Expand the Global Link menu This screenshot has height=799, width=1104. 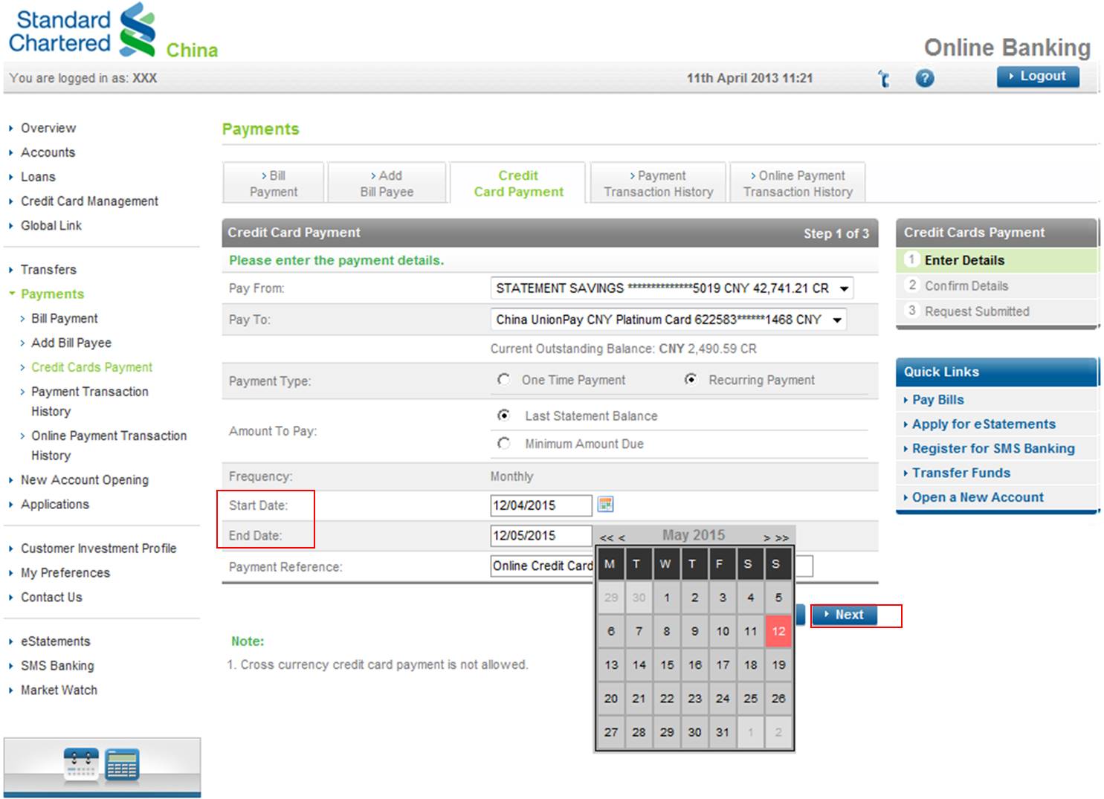pyautogui.click(x=51, y=225)
